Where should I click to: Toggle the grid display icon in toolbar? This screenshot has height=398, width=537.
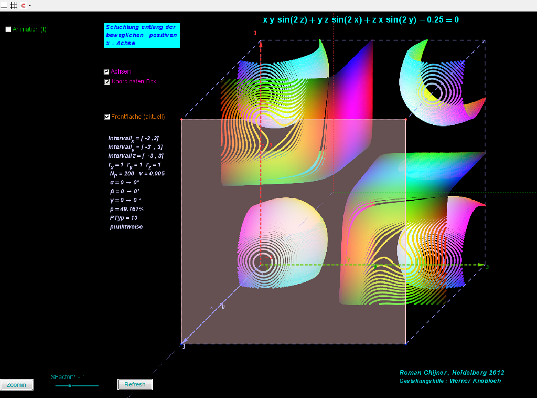click(14, 5)
